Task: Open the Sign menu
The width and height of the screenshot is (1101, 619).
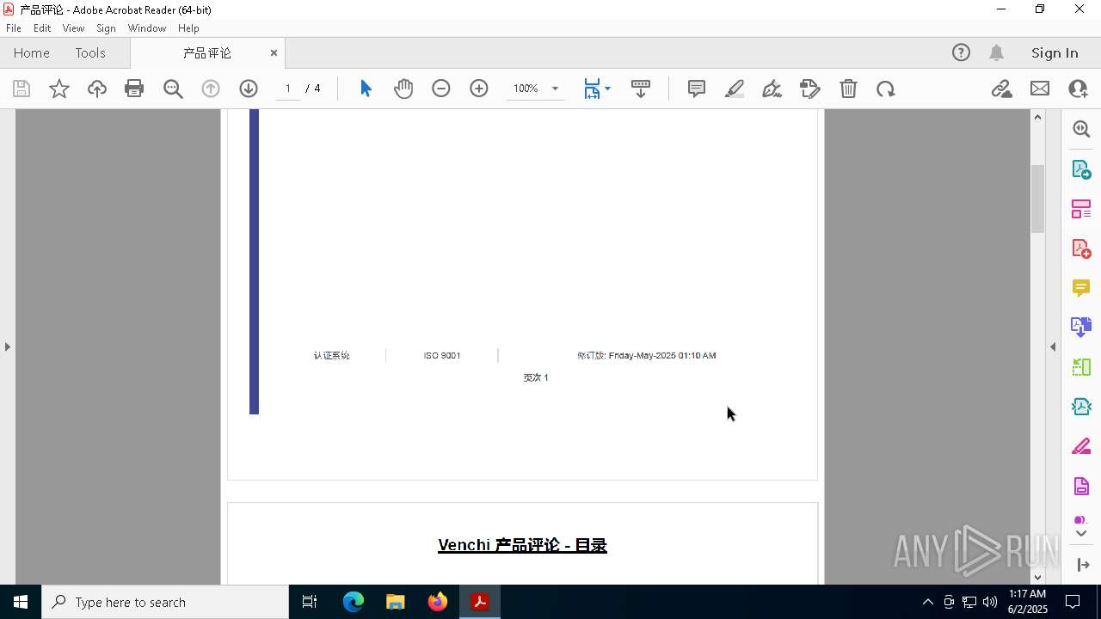Action: point(106,28)
